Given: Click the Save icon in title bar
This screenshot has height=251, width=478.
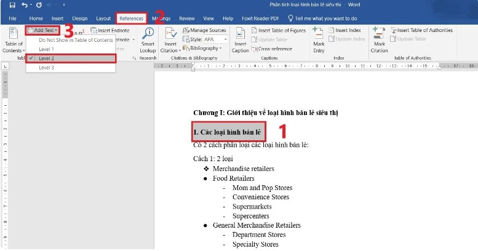Looking at the screenshot, I should 12,5.
